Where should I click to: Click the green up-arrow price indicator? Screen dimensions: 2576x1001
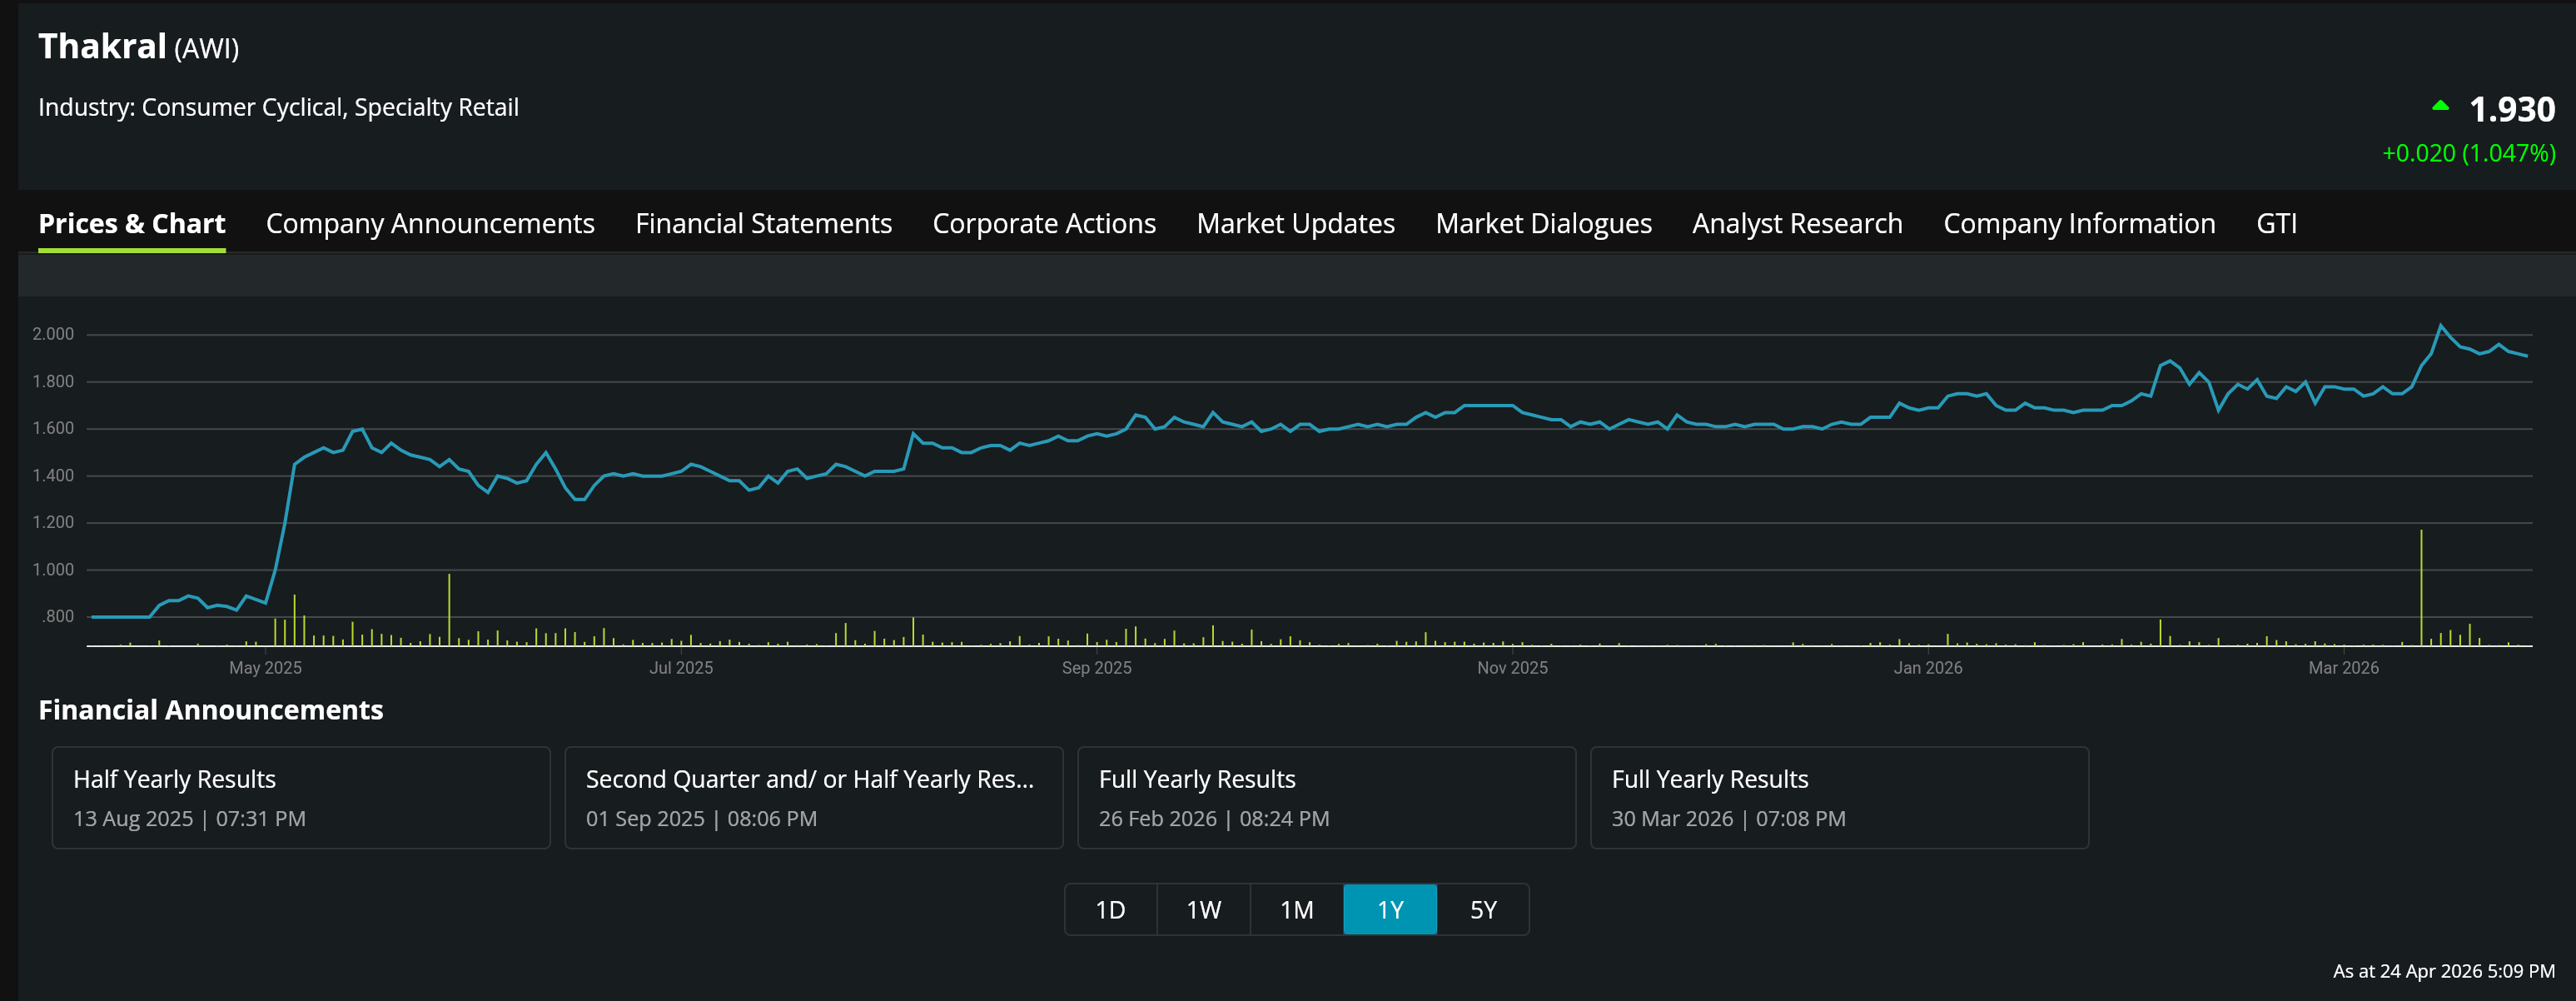coord(2440,105)
